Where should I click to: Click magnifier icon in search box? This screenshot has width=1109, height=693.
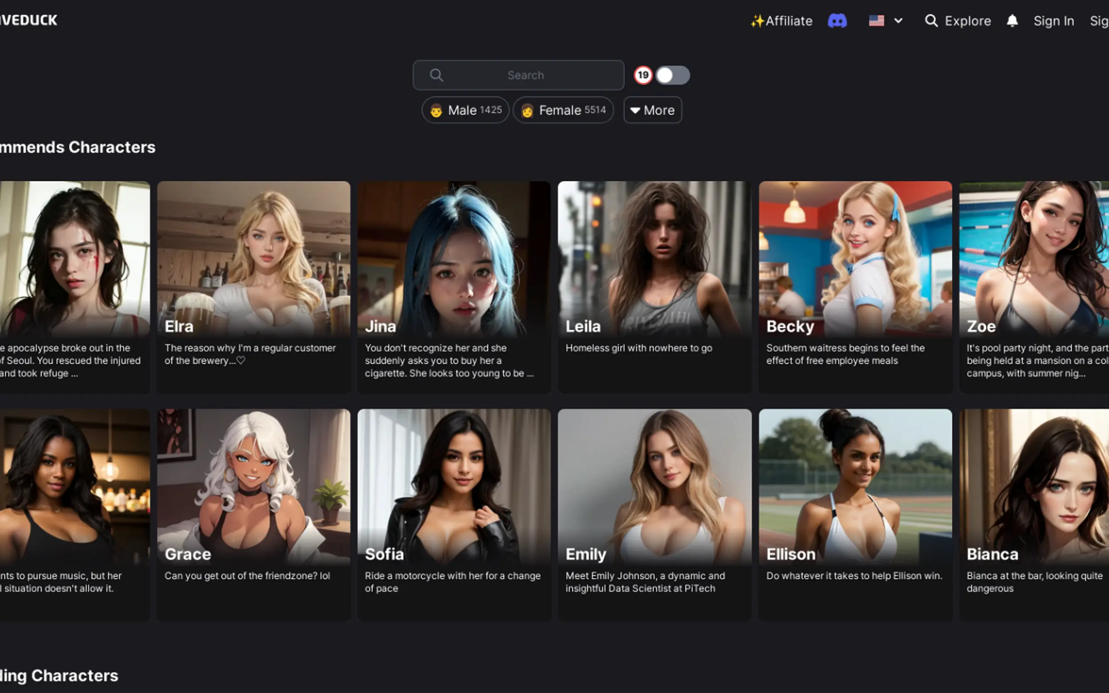[437, 75]
